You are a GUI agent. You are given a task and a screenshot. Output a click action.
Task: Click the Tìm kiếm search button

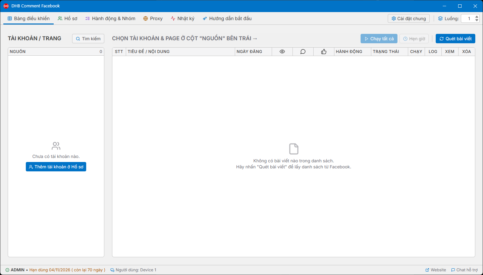(x=88, y=39)
